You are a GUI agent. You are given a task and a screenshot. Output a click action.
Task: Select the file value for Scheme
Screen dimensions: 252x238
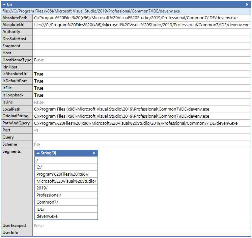(x=37, y=145)
